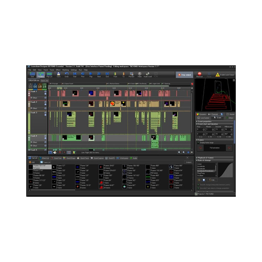
Task: Click Enable Laser Output
Action: point(225,75)
